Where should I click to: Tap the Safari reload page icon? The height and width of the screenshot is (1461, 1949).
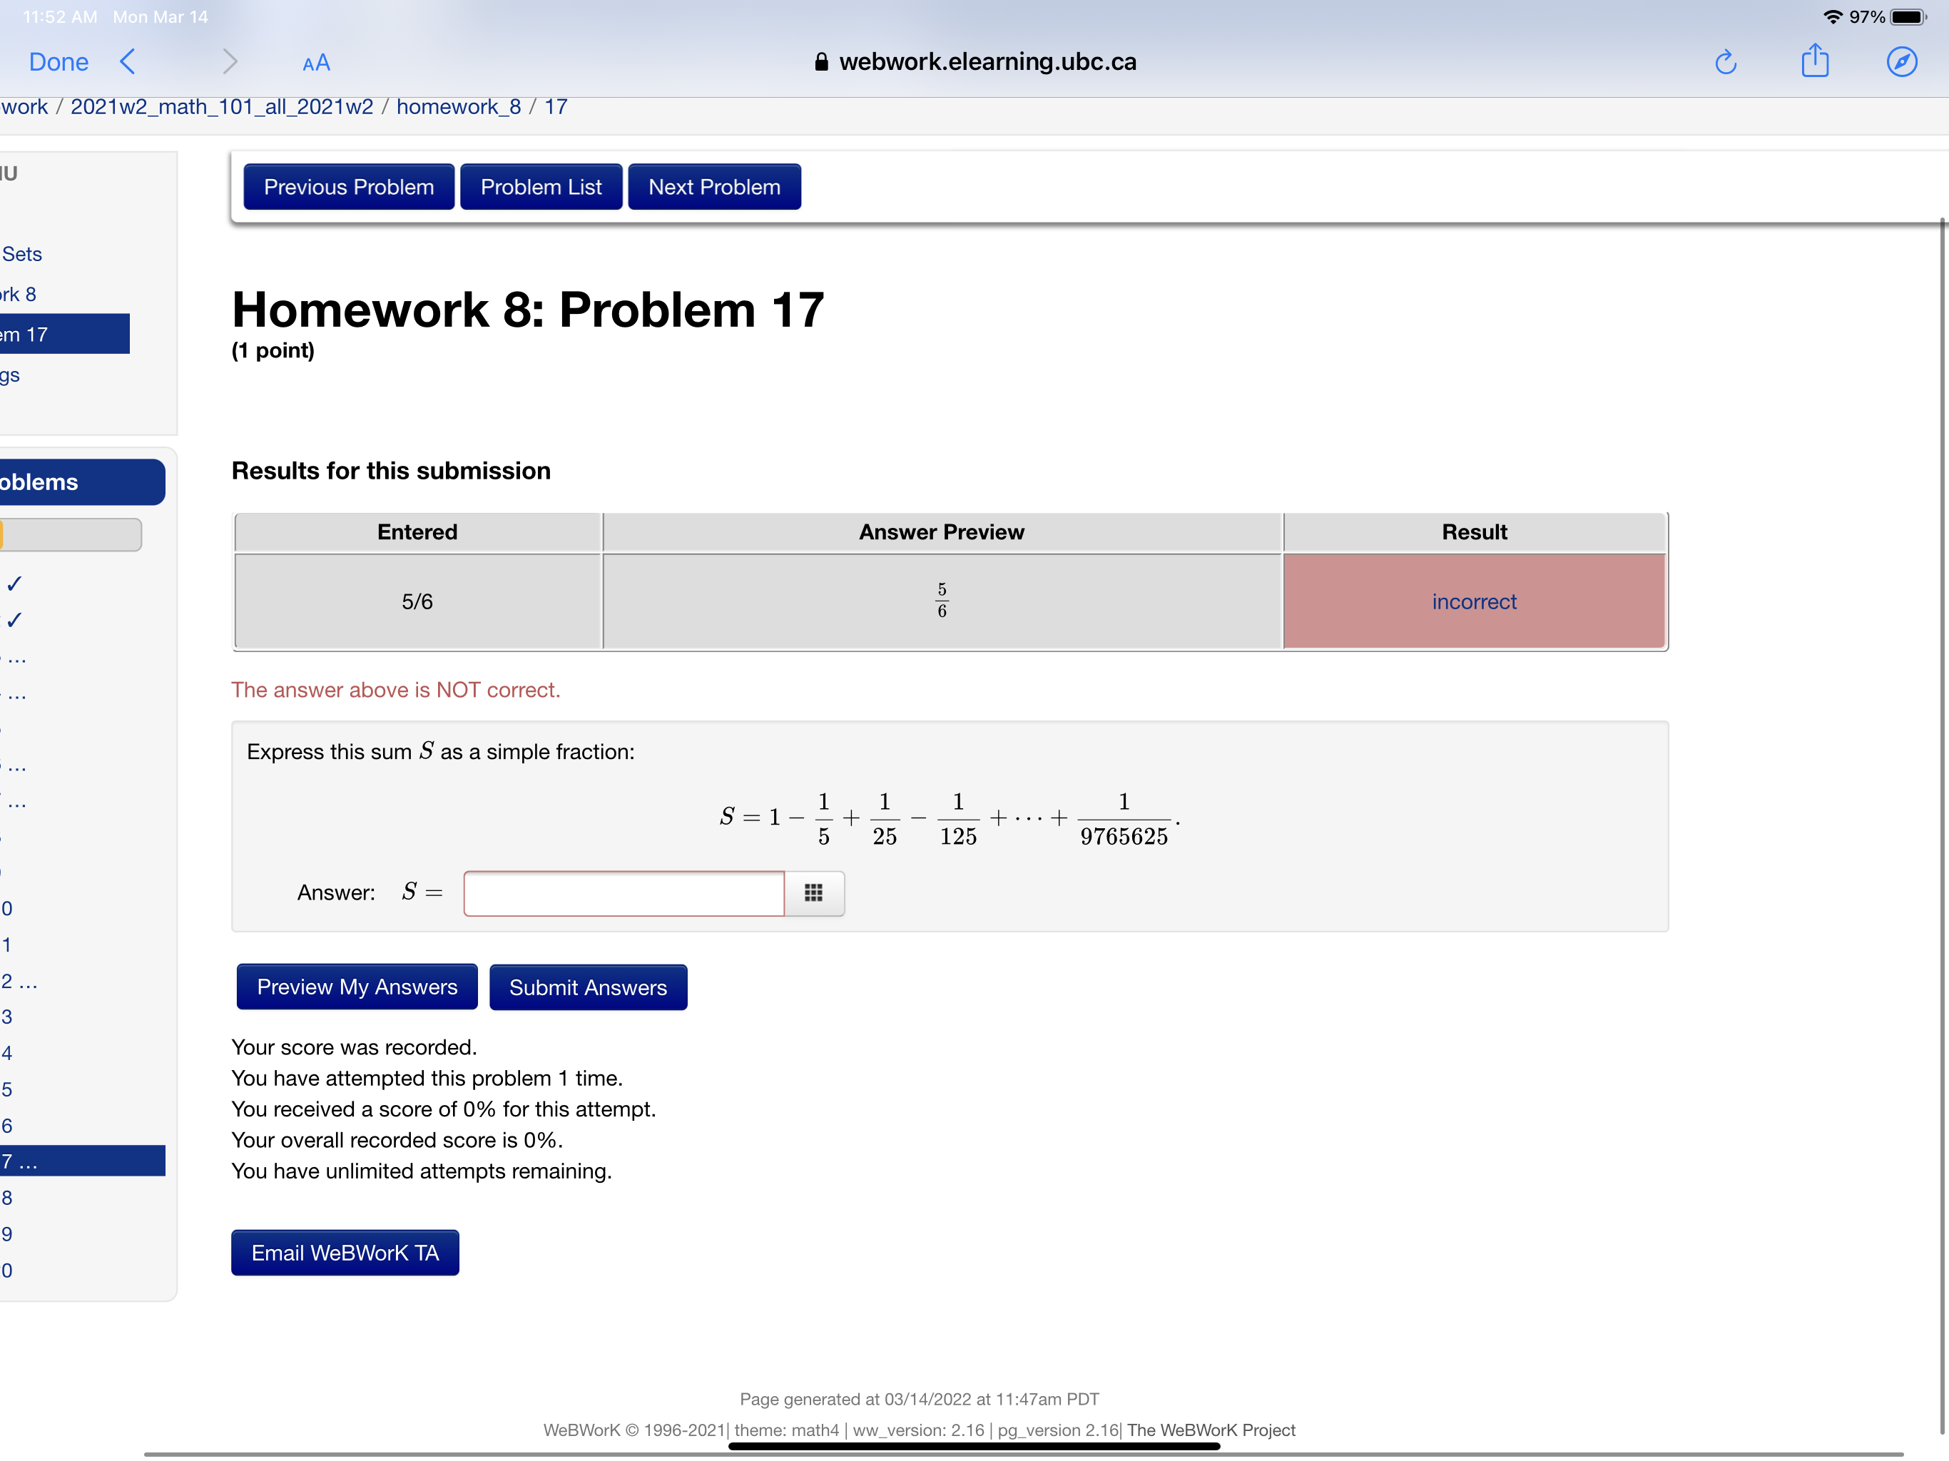click(x=1725, y=61)
